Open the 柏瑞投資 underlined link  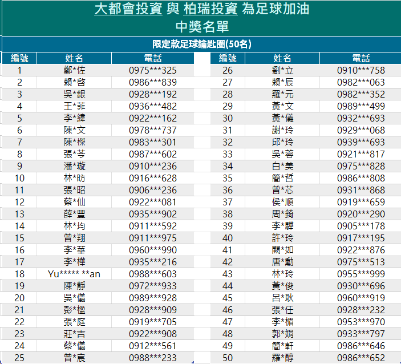(x=210, y=9)
